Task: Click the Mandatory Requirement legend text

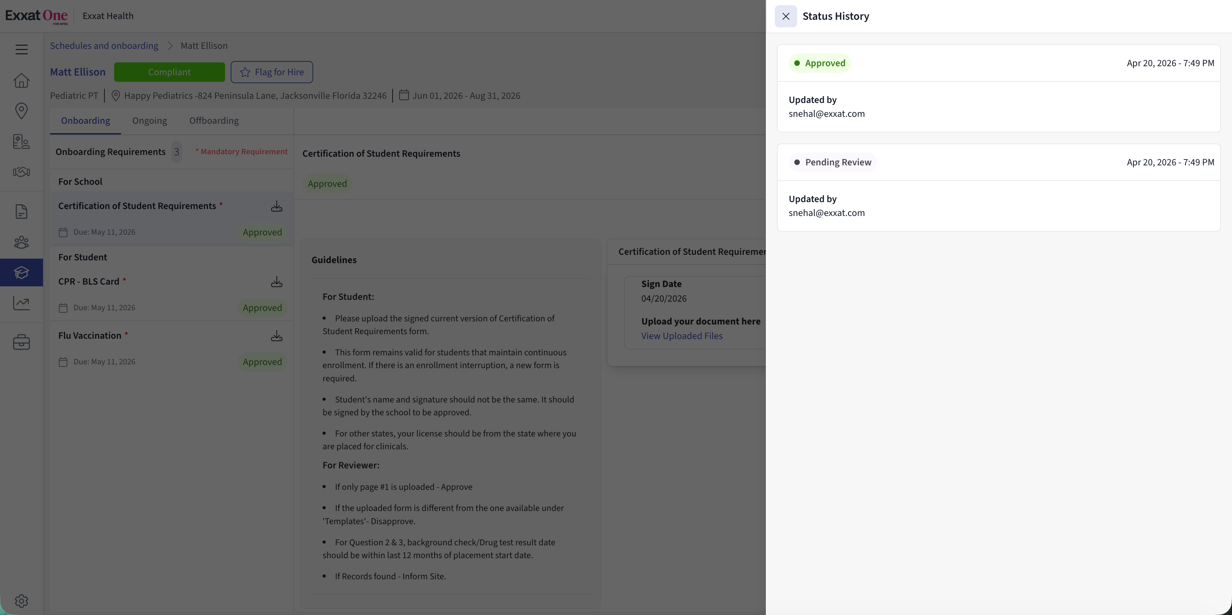Action: pos(241,152)
